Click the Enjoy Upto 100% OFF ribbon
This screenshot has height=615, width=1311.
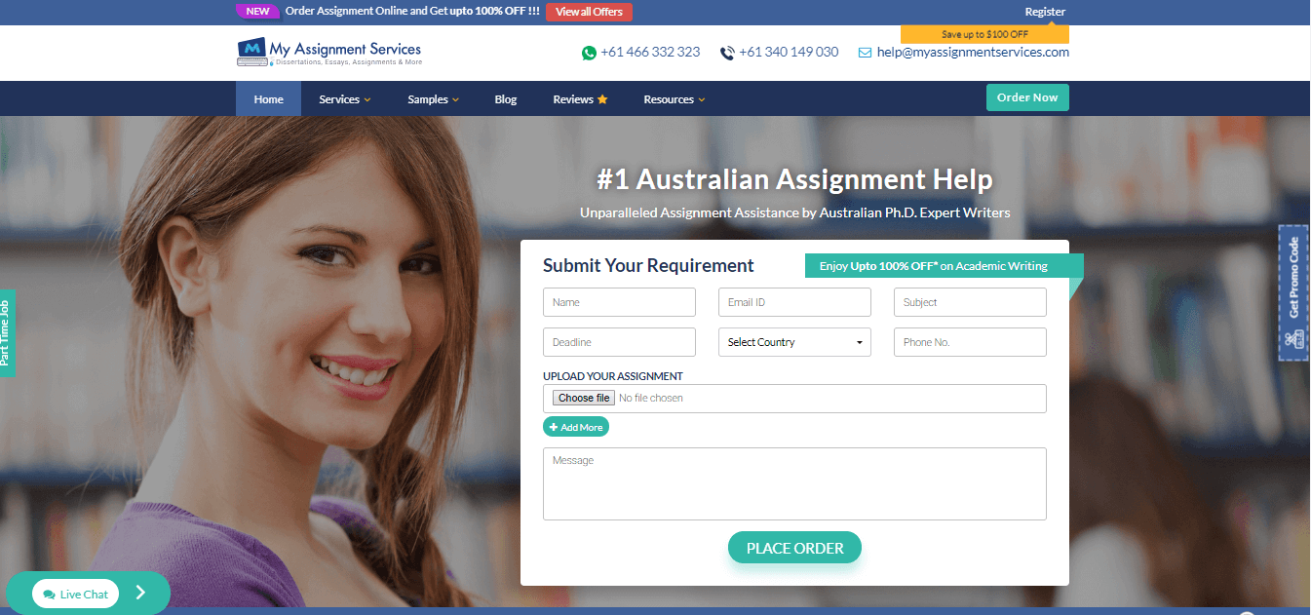point(944,265)
